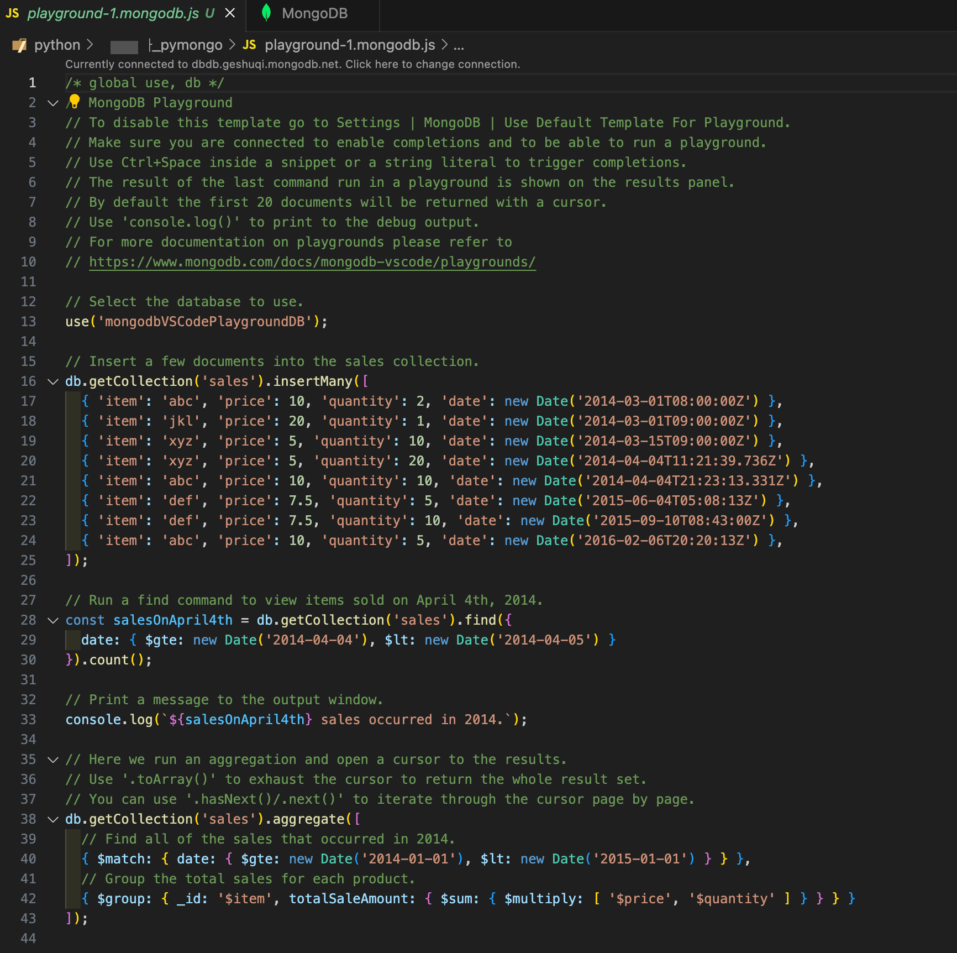Image resolution: width=957 pixels, height=953 pixels.
Task: Open the python folder breadcrumb
Action: [x=57, y=45]
